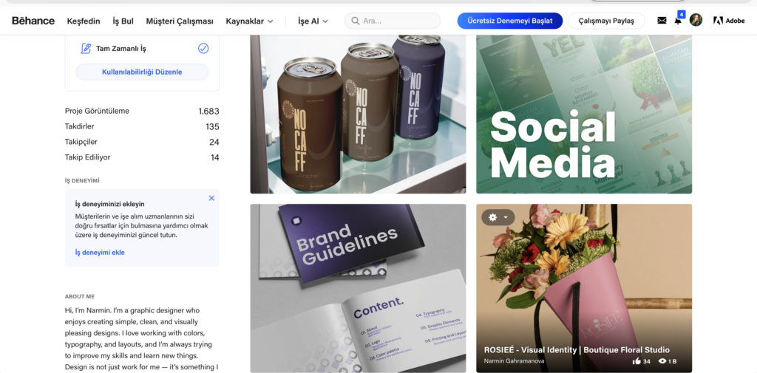Expand the Kaynaklar dropdown
Image resolution: width=757 pixels, height=373 pixels.
(250, 21)
